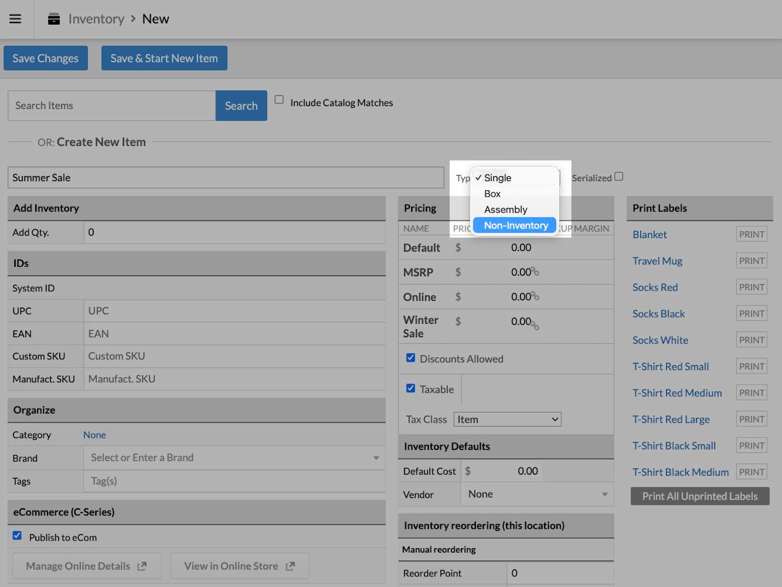Click item name field containing Summer Sale
This screenshot has width=782, height=587.
(226, 177)
